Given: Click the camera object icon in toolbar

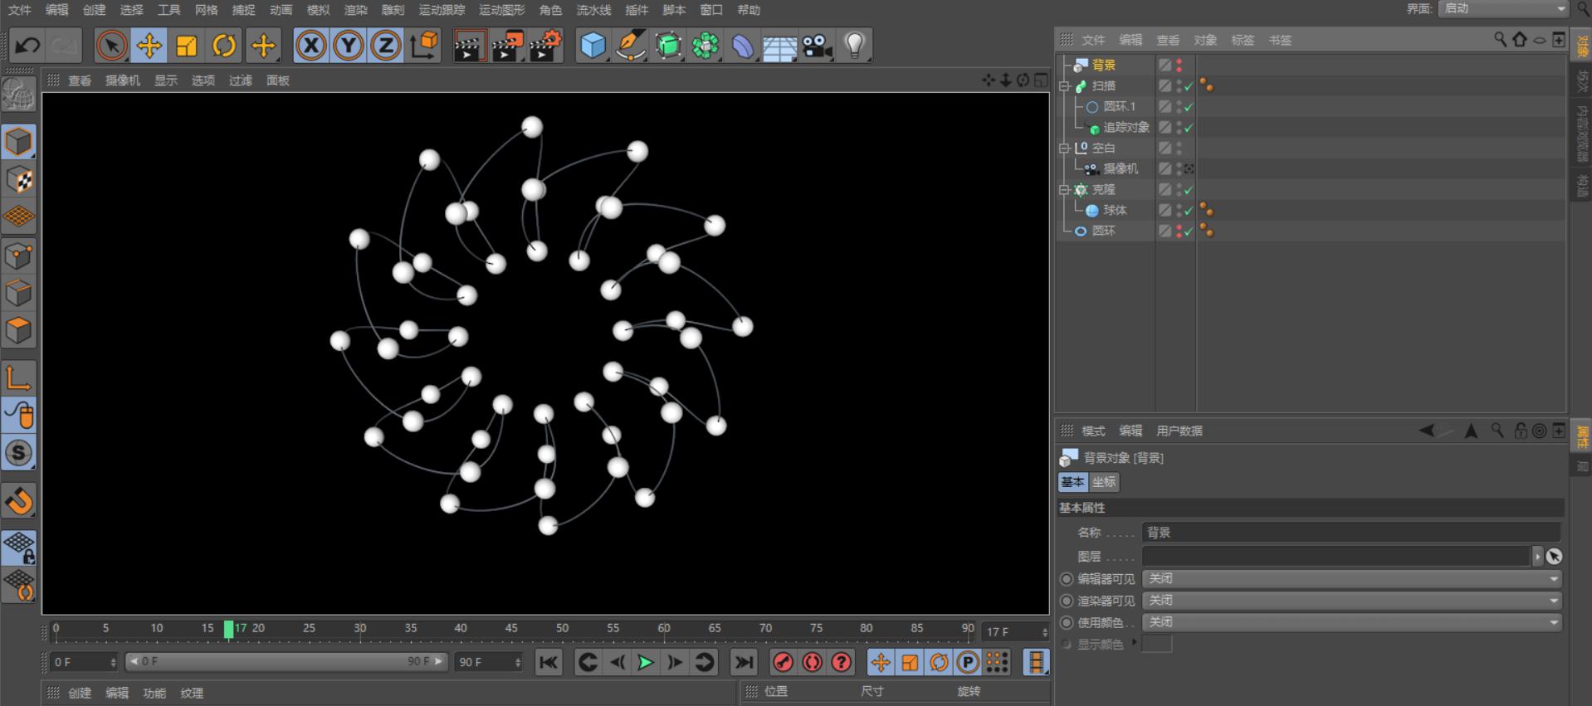Looking at the screenshot, I should pos(818,46).
